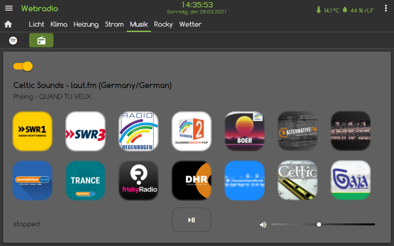Mute audio with the speaker icon
Image resolution: width=394 pixels, height=246 pixels.
point(263,225)
